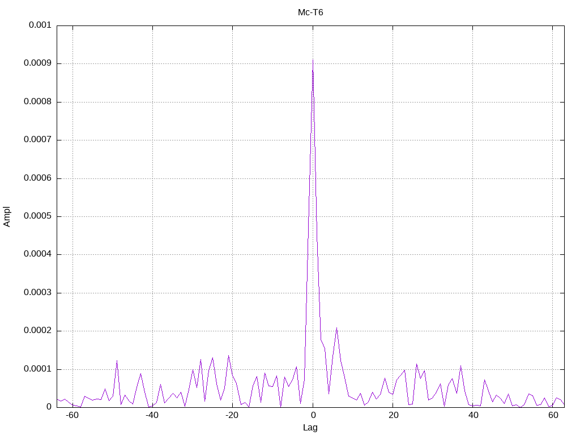Viewport: 580px width, 435px height.
Task: Click the 0.0009 y-axis tick label
Action: 37,63
